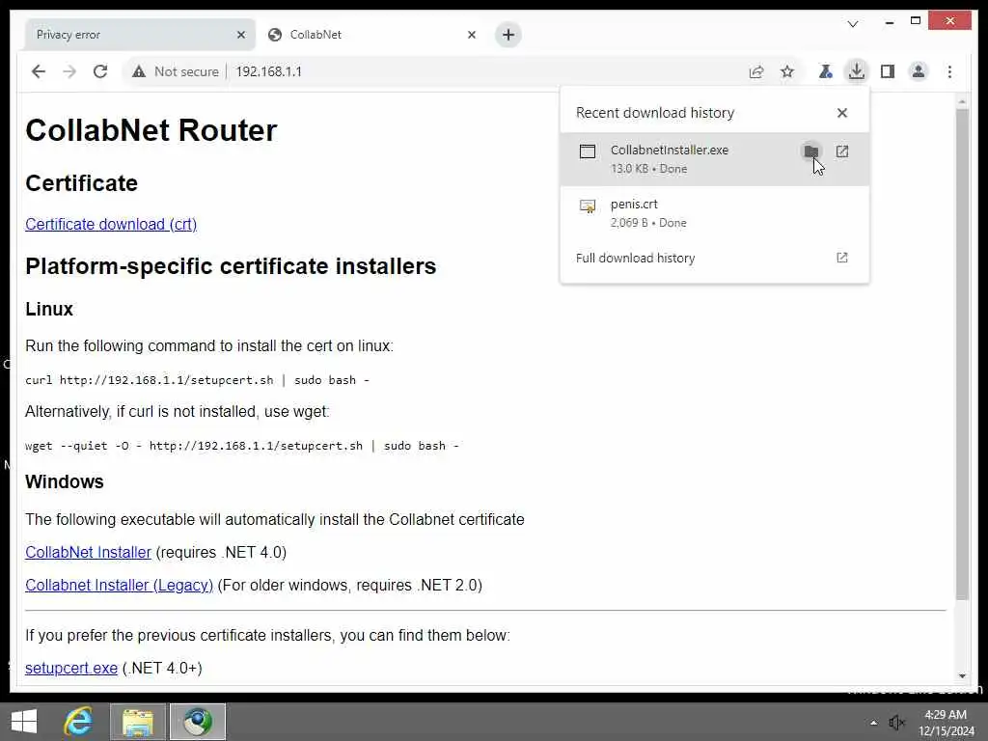Click the Full download history external icon
The image size is (988, 741).
tap(841, 258)
